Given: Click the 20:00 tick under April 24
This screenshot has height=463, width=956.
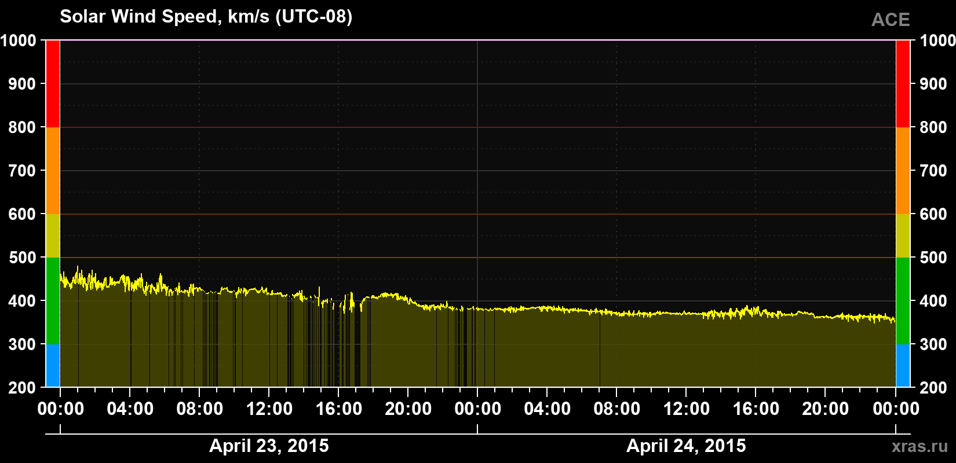Looking at the screenshot, I should pyautogui.click(x=826, y=409).
